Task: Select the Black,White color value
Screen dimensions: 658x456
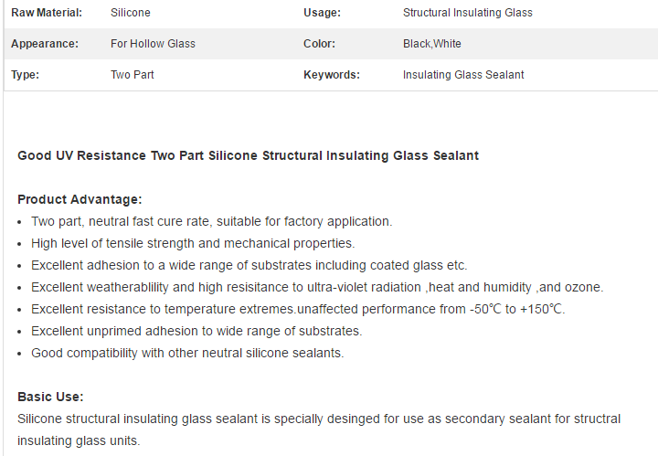Action: coord(431,44)
